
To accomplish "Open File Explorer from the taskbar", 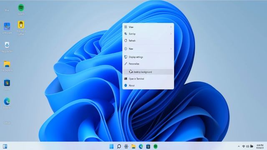I will (x=133, y=146).
